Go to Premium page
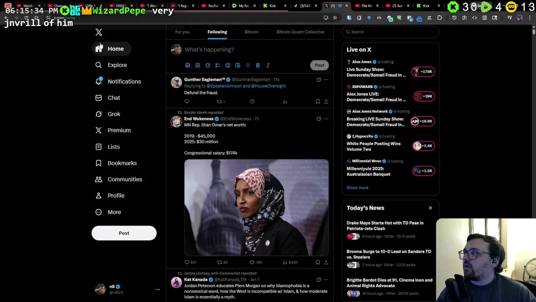536x302 pixels. [x=113, y=130]
